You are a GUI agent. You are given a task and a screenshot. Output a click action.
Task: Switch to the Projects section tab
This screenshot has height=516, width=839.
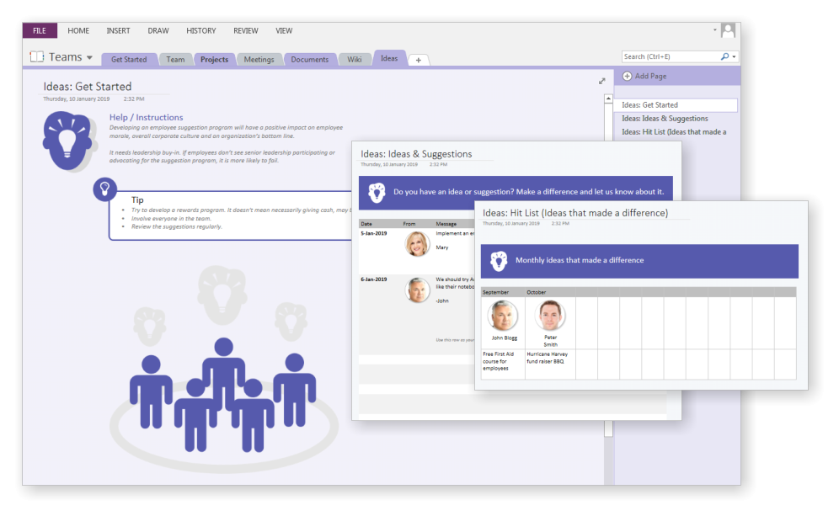click(x=214, y=60)
